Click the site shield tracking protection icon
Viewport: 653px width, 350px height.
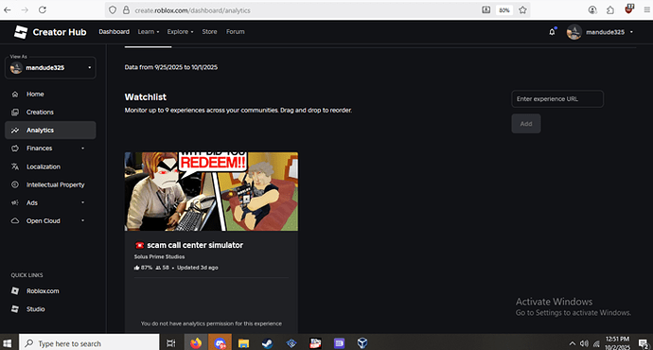[x=113, y=10]
